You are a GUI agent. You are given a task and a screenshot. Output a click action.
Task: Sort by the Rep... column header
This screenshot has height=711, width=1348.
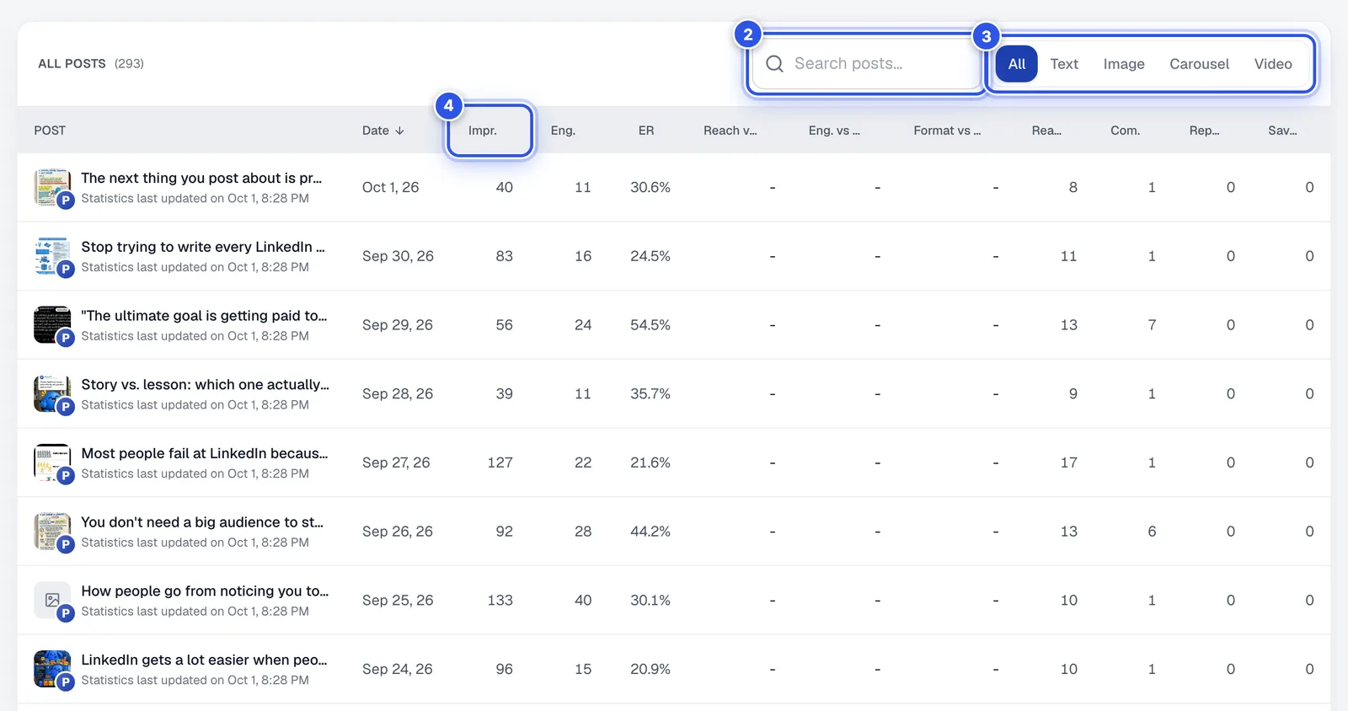[1204, 131]
